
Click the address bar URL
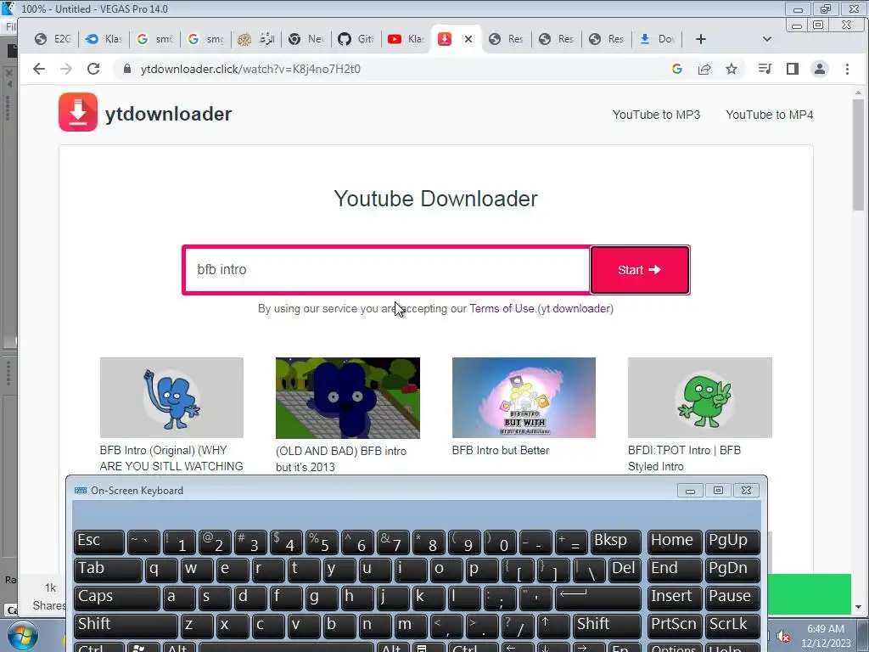[250, 69]
